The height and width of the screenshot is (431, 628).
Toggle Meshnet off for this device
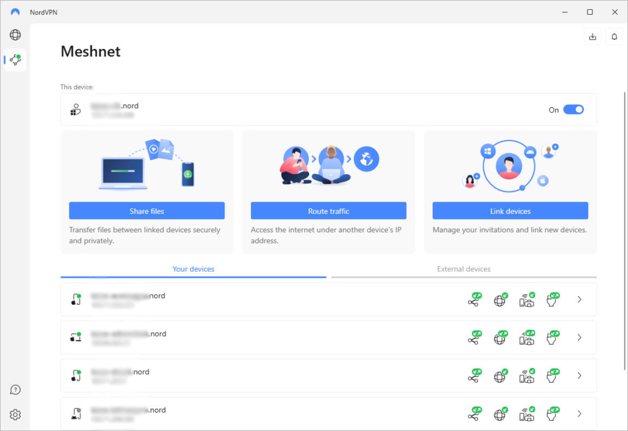[x=573, y=109]
